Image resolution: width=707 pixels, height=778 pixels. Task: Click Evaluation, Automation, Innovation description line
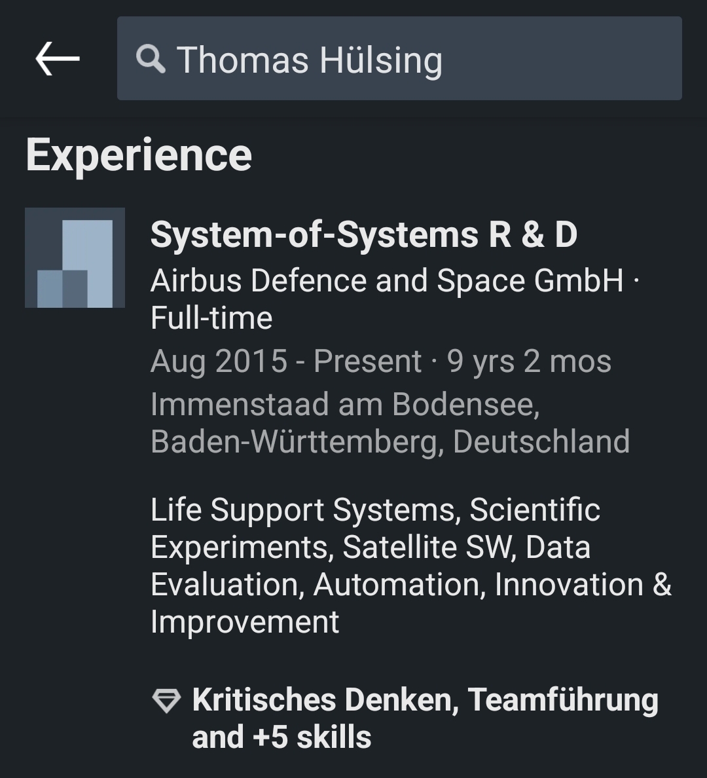tap(411, 584)
